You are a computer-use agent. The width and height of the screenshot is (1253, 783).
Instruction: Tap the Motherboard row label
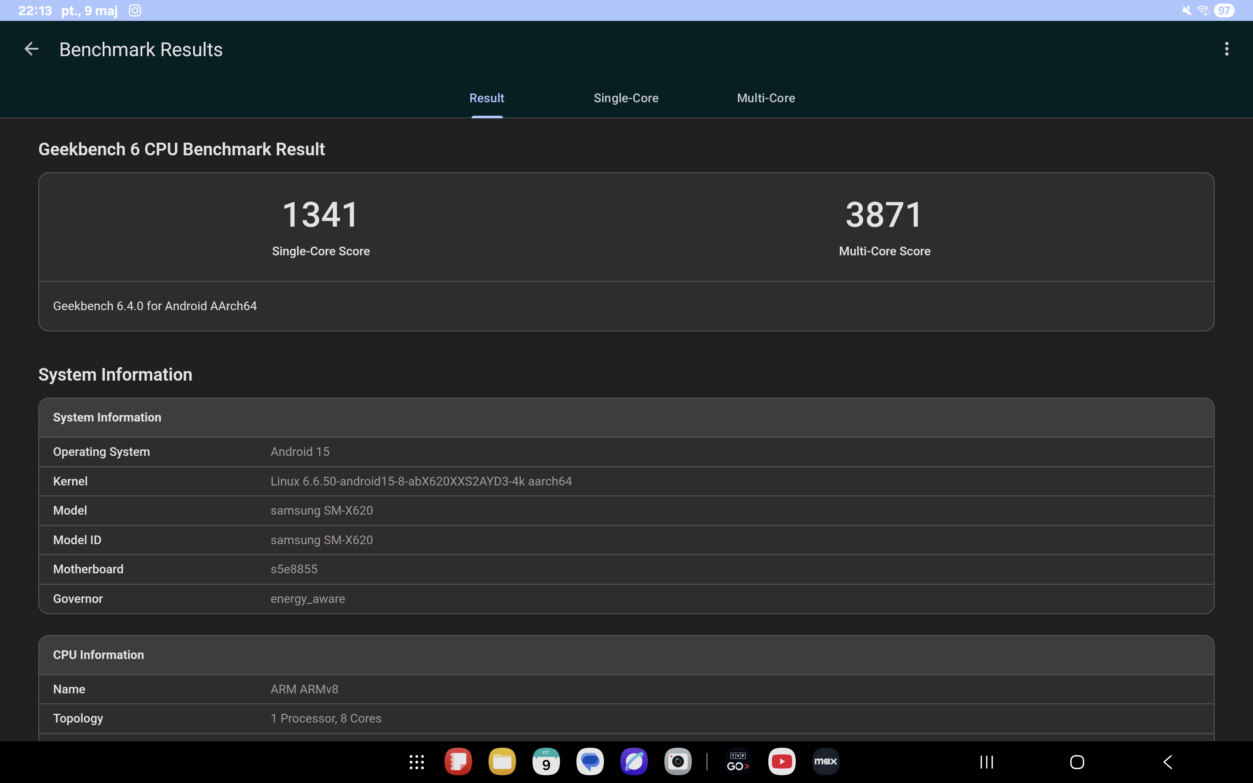[89, 569]
